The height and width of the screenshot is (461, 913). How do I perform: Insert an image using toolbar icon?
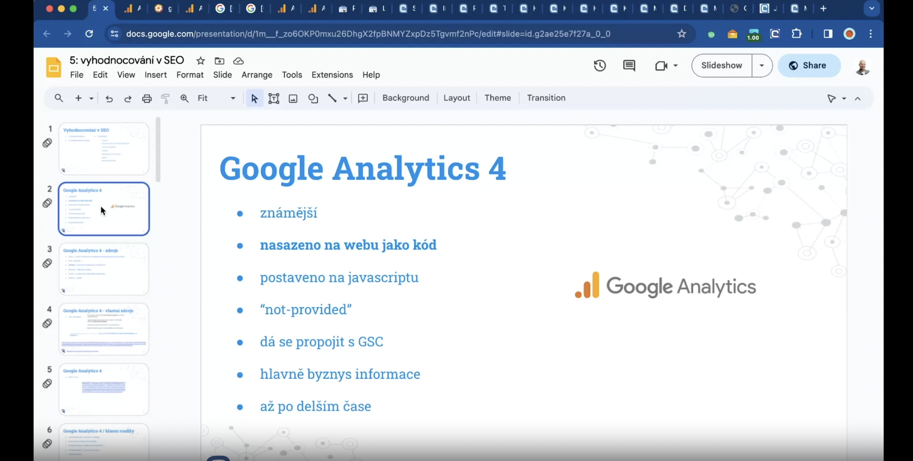(x=293, y=98)
